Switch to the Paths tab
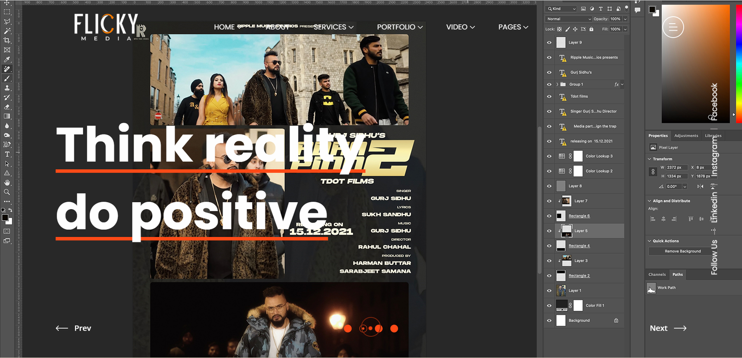Viewport: 742px width, 358px height. (x=678, y=275)
